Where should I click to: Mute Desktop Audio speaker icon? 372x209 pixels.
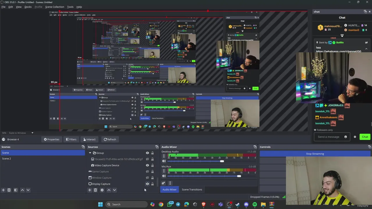click(x=164, y=161)
